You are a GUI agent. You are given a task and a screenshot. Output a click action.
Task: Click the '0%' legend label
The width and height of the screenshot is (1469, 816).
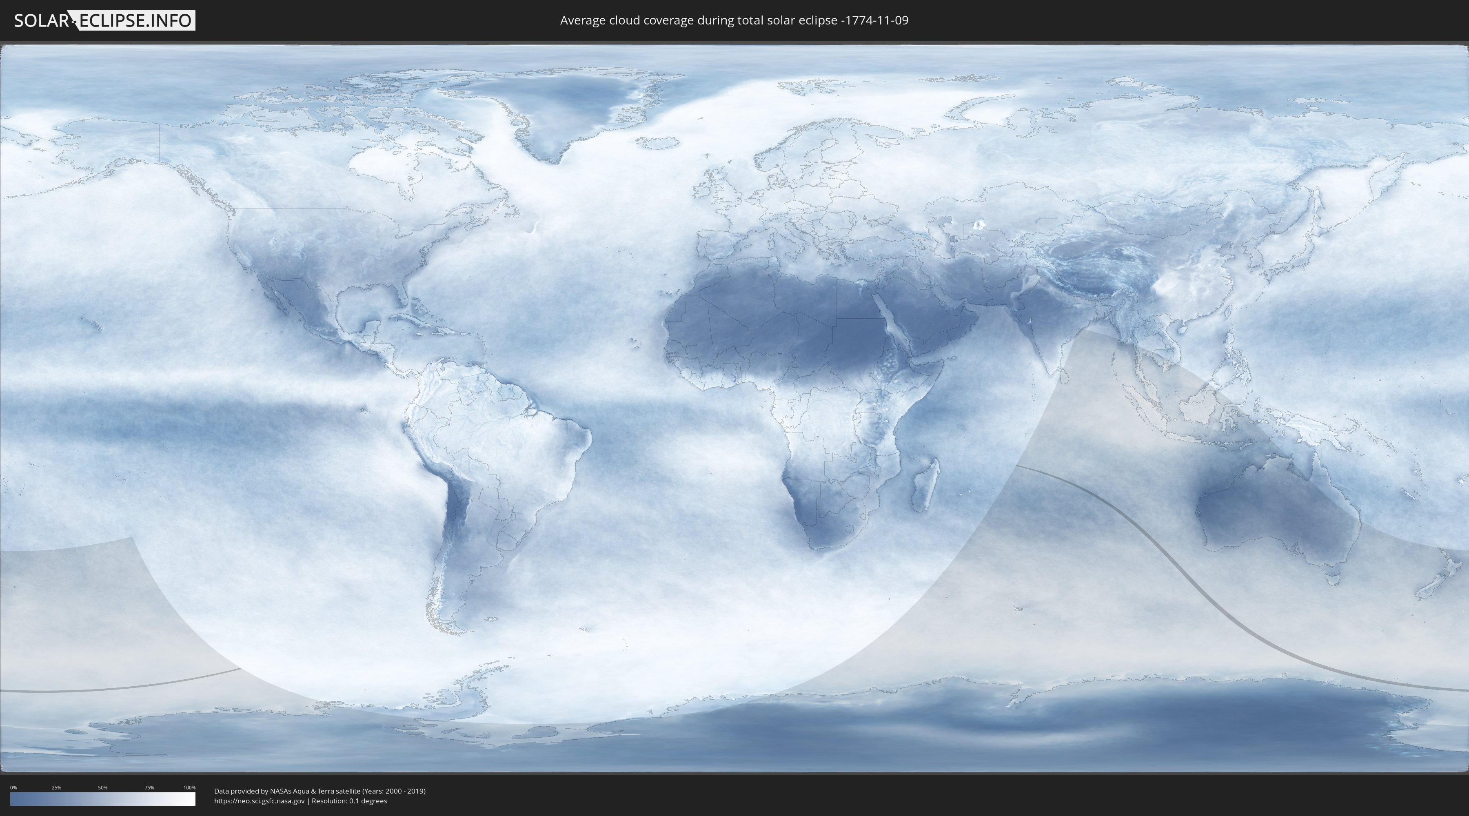pyautogui.click(x=13, y=787)
